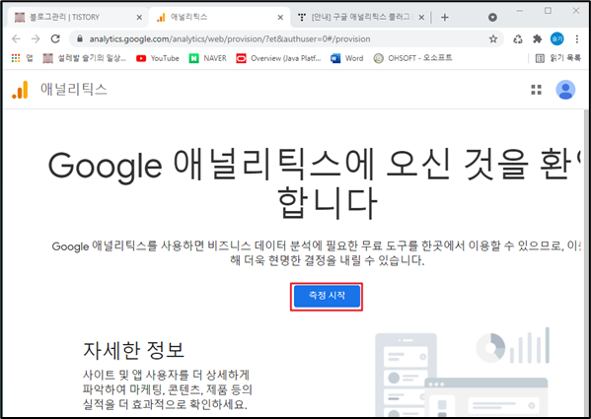The image size is (591, 419).
Task: Open 설레발 슬기의 일상 bookmark
Action: [85, 58]
